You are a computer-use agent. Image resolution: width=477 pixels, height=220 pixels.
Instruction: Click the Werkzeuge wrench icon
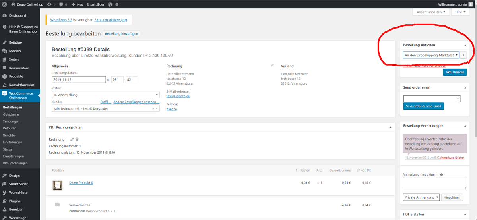point(4,218)
